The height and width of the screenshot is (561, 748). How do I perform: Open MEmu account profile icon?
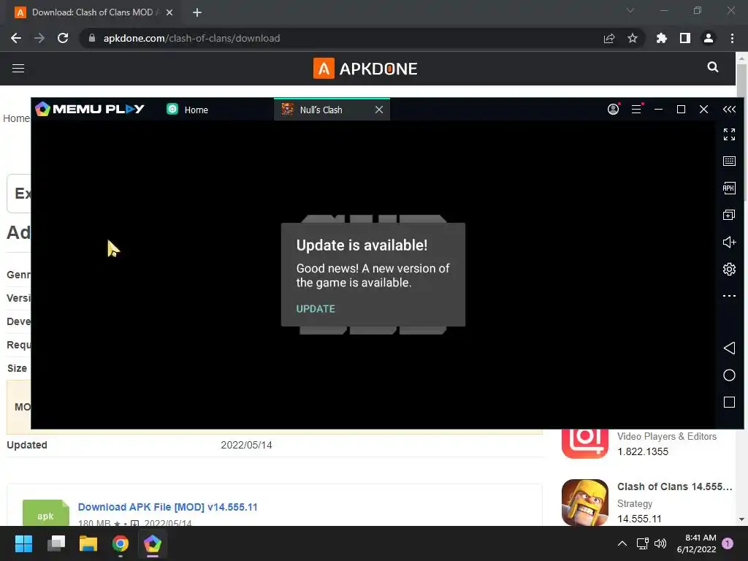pos(613,110)
